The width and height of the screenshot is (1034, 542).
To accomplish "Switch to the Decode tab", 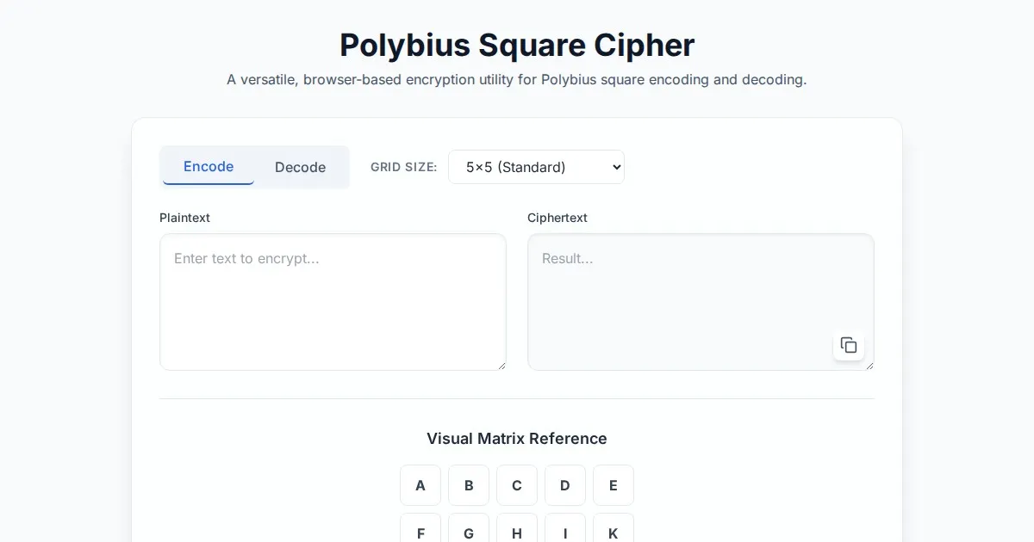I will click(x=300, y=167).
